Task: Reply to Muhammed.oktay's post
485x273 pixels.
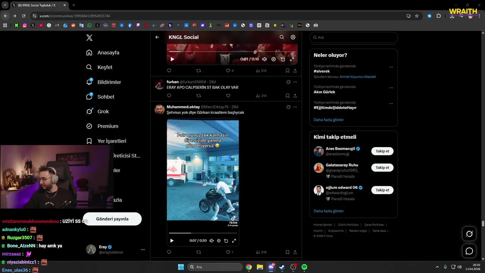Action: pos(169,252)
